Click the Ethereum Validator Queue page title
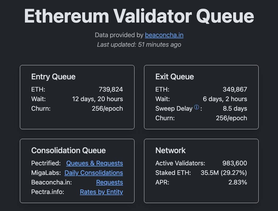This screenshot has width=278, height=211. pos(139,16)
